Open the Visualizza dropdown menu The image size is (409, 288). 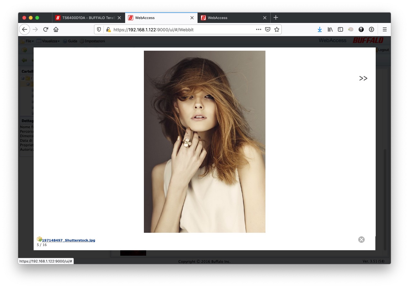[x=48, y=41]
